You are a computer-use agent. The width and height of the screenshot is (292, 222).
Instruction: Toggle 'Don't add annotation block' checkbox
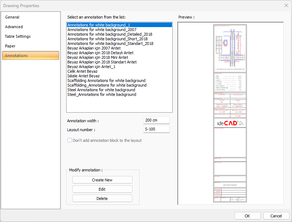pyautogui.click(x=70, y=140)
